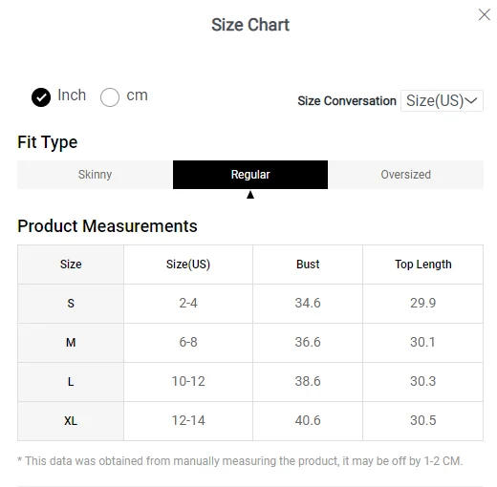Viewport: 497px width, 487px height.
Task: Select the M size row label
Action: click(71, 343)
